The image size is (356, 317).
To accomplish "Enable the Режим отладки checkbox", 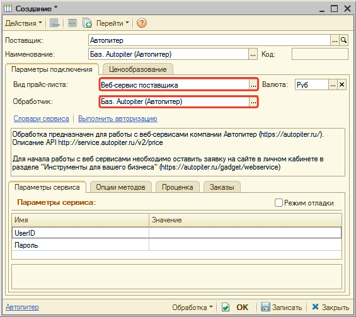I will pyautogui.click(x=278, y=202).
